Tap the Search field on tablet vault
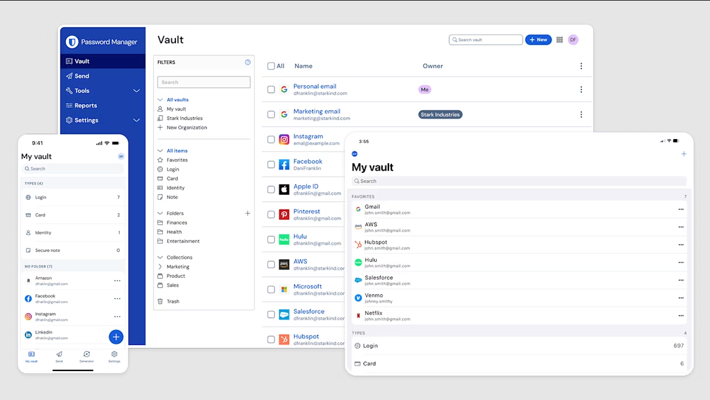The height and width of the screenshot is (400, 710). (x=519, y=181)
